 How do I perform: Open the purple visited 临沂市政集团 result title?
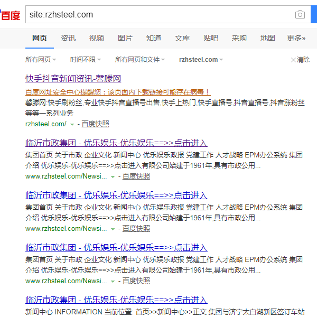[x=116, y=143]
